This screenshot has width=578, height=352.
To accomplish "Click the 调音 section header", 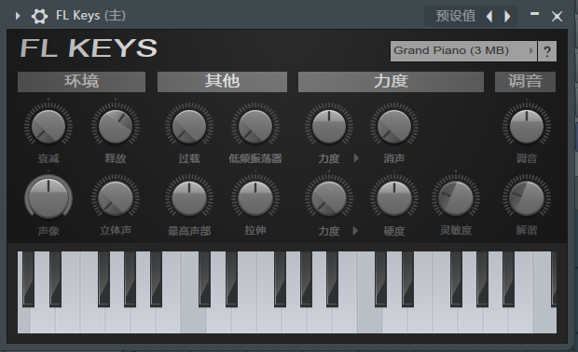I will coord(525,81).
